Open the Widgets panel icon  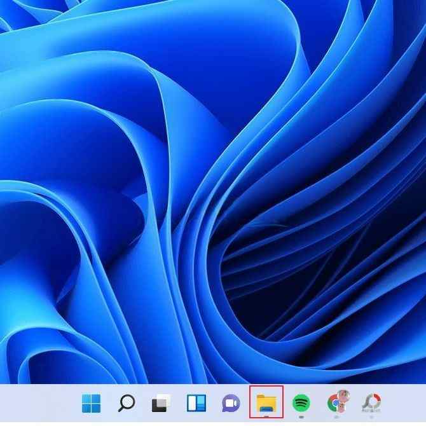pyautogui.click(x=196, y=403)
